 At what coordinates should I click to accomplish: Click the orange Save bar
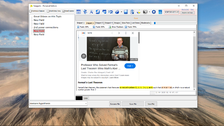click(x=136, y=18)
